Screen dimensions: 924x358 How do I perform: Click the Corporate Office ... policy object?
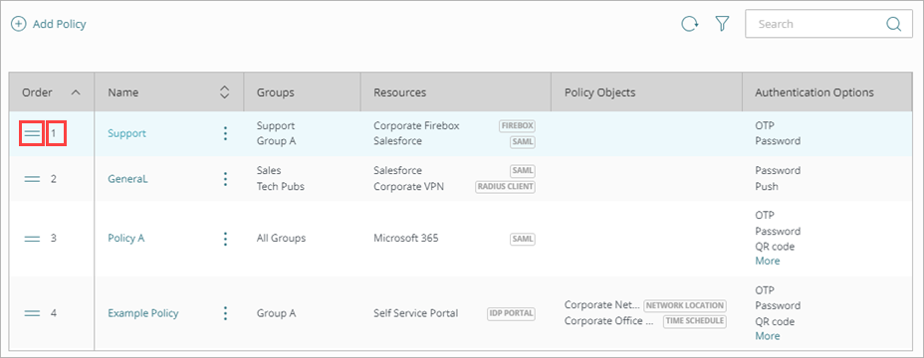pos(609,321)
